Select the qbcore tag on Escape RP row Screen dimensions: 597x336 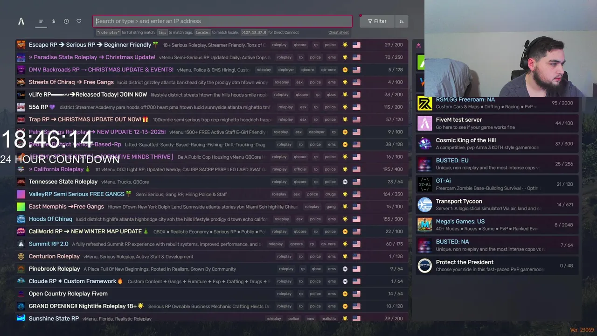click(x=300, y=45)
